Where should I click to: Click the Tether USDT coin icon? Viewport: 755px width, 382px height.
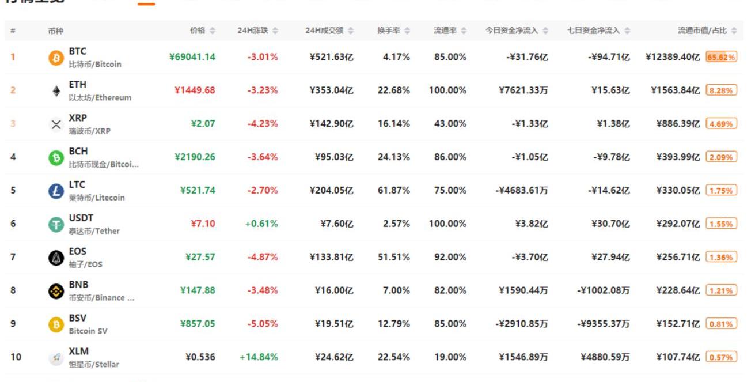pos(56,225)
